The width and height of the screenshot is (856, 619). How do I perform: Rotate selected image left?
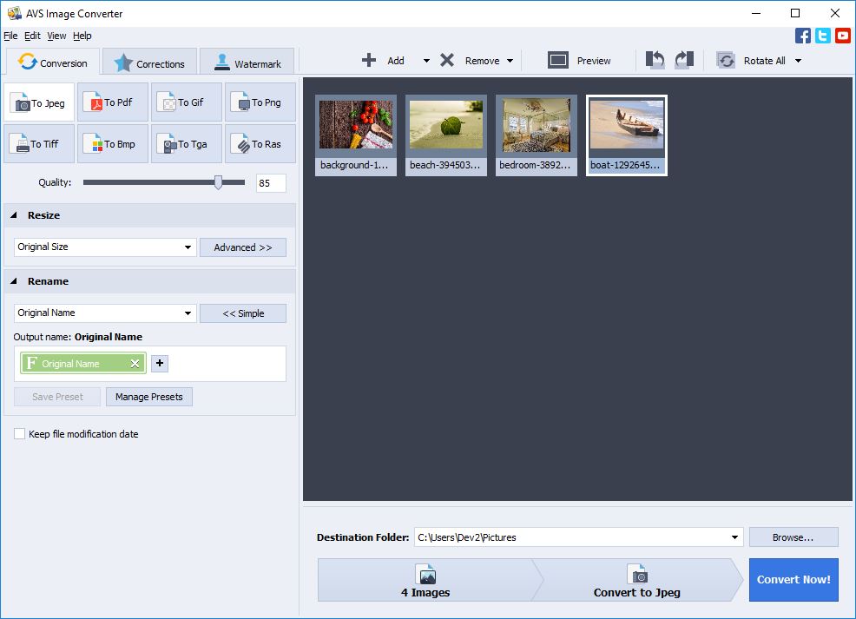pyautogui.click(x=655, y=60)
